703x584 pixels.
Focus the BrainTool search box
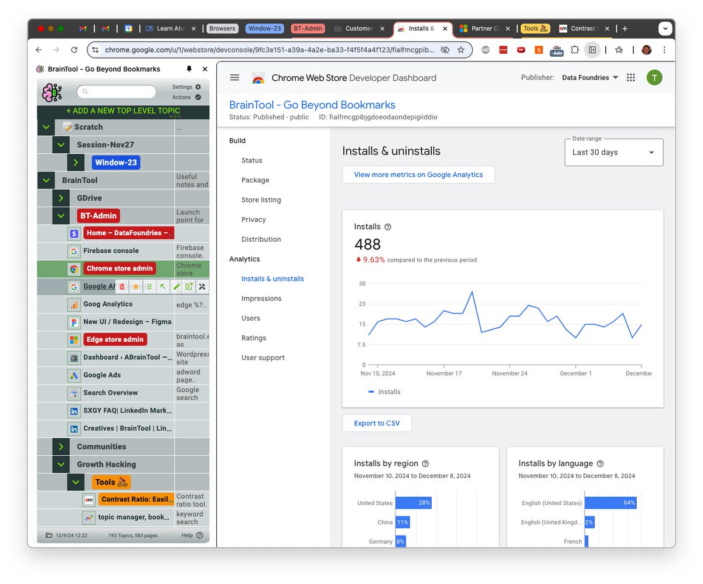coord(117,91)
